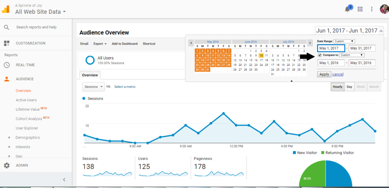Click the Real-Time clock icon
Image resolution: width=389 pixels, height=188 pixels.
pos(7,65)
